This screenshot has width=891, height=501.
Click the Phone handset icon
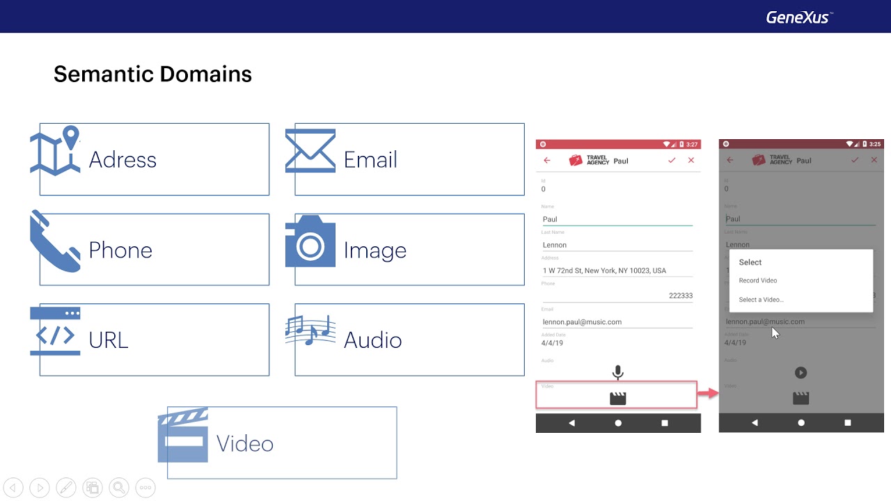55,242
